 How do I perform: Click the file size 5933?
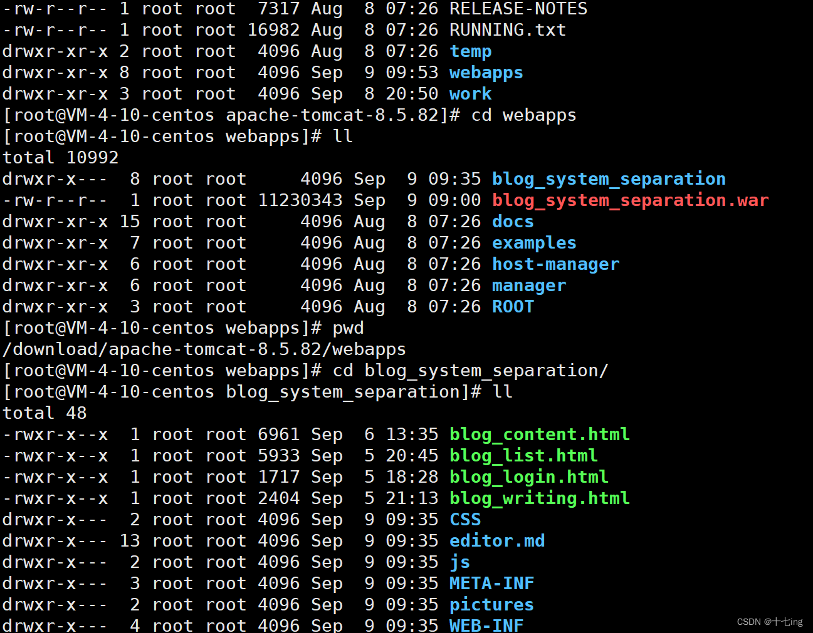click(279, 456)
